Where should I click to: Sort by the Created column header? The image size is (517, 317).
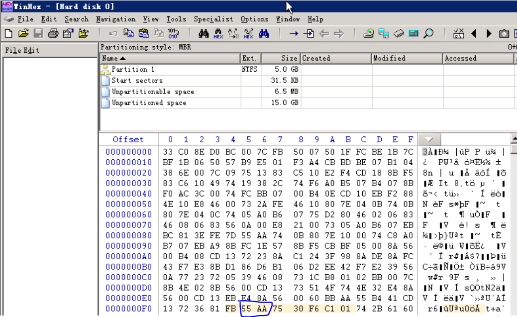(336, 58)
